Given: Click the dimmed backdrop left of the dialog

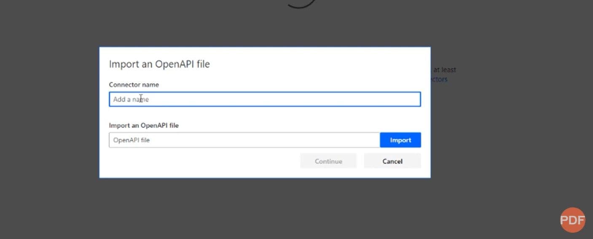Looking at the screenshot, I should pyautogui.click(x=50, y=114).
